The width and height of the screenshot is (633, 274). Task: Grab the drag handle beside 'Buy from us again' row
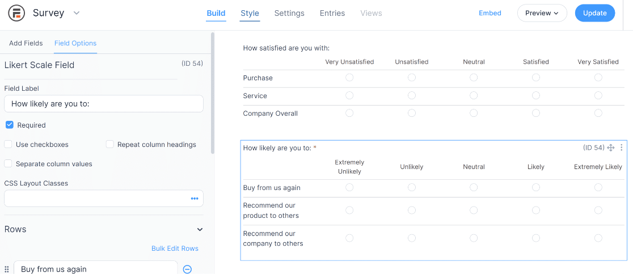(6, 269)
